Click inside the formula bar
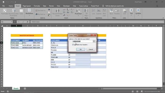Screen dimensions: 165x93 97,22
